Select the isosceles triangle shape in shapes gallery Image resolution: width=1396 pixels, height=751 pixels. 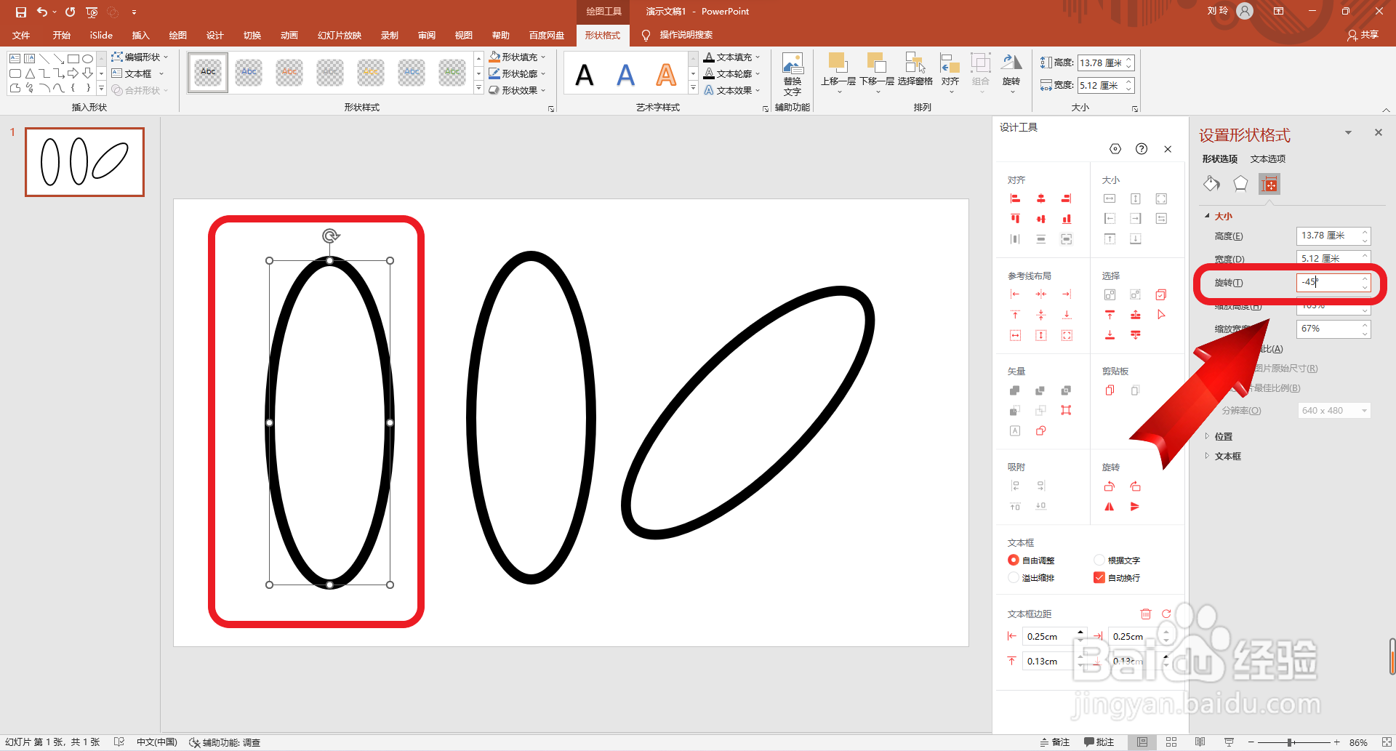tap(30, 73)
